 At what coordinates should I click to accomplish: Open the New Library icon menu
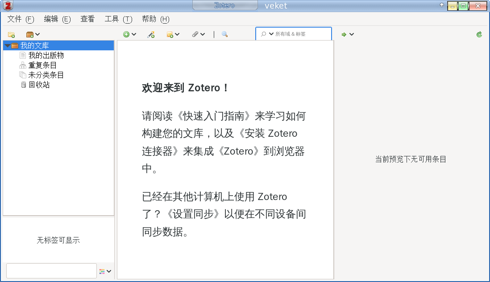(x=30, y=34)
